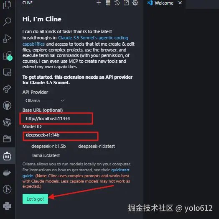The width and height of the screenshot is (219, 219).
Task: Select the llama3.2:latest model option
Action: point(46,155)
